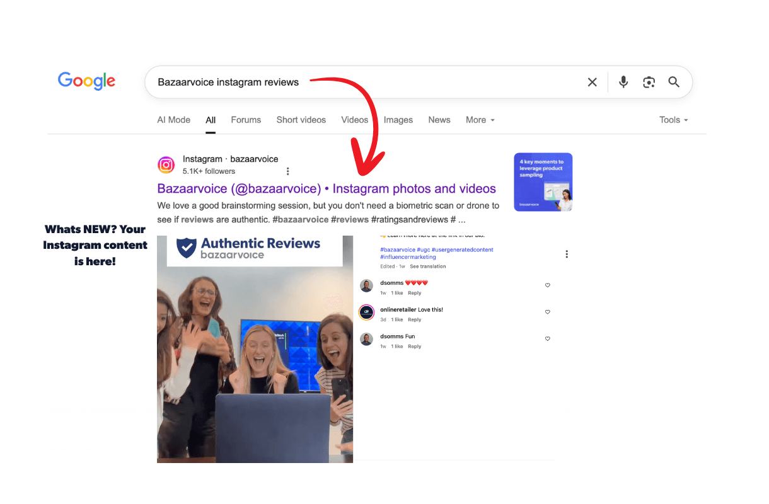Click the magnifying glass search icon
The image size is (769, 504).
[674, 82]
